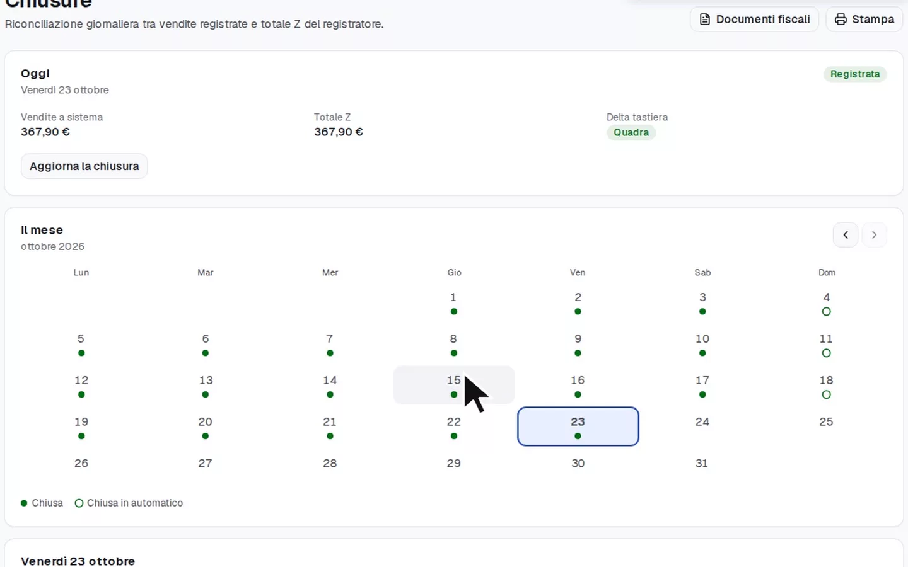908x567 pixels.
Task: Select the highlighted day 15
Action: (x=454, y=385)
